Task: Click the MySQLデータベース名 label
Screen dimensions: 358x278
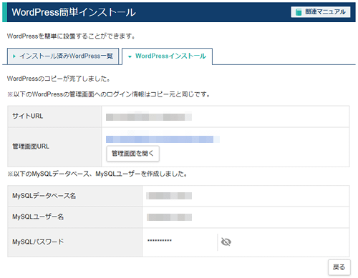Action: [x=44, y=196]
